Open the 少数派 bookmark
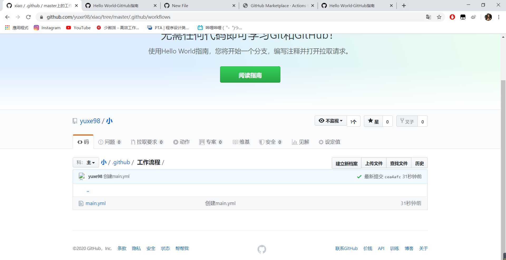 click(x=118, y=28)
